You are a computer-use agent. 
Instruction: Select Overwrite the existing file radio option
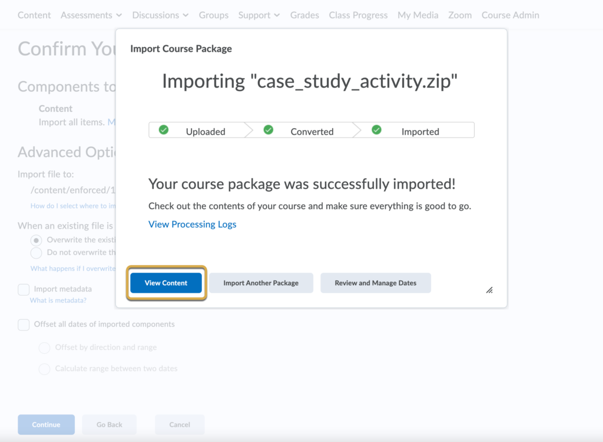(36, 240)
